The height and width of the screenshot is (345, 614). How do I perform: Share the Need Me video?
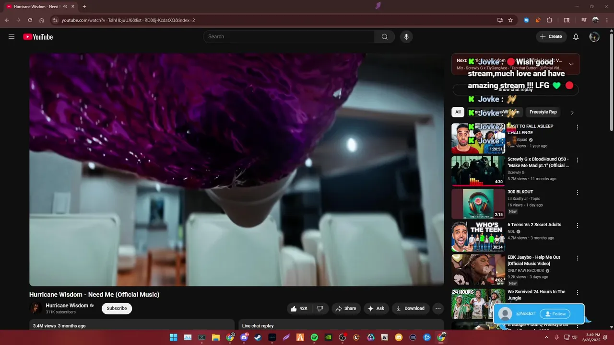coord(345,308)
